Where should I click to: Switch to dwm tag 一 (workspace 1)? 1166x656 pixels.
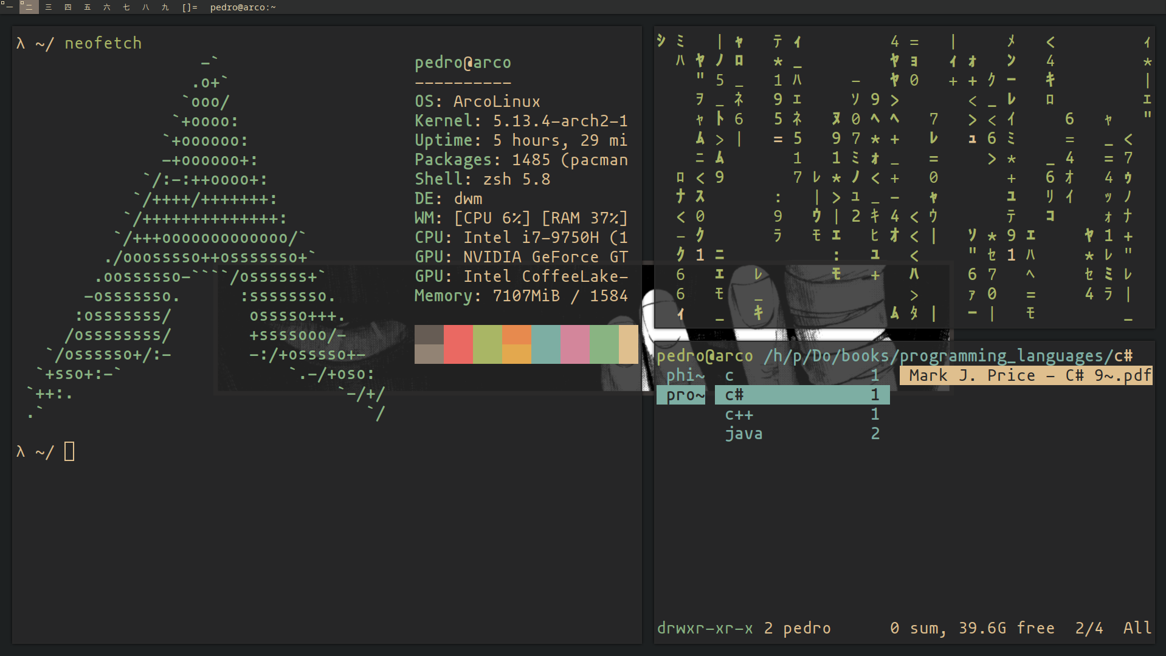(9, 7)
